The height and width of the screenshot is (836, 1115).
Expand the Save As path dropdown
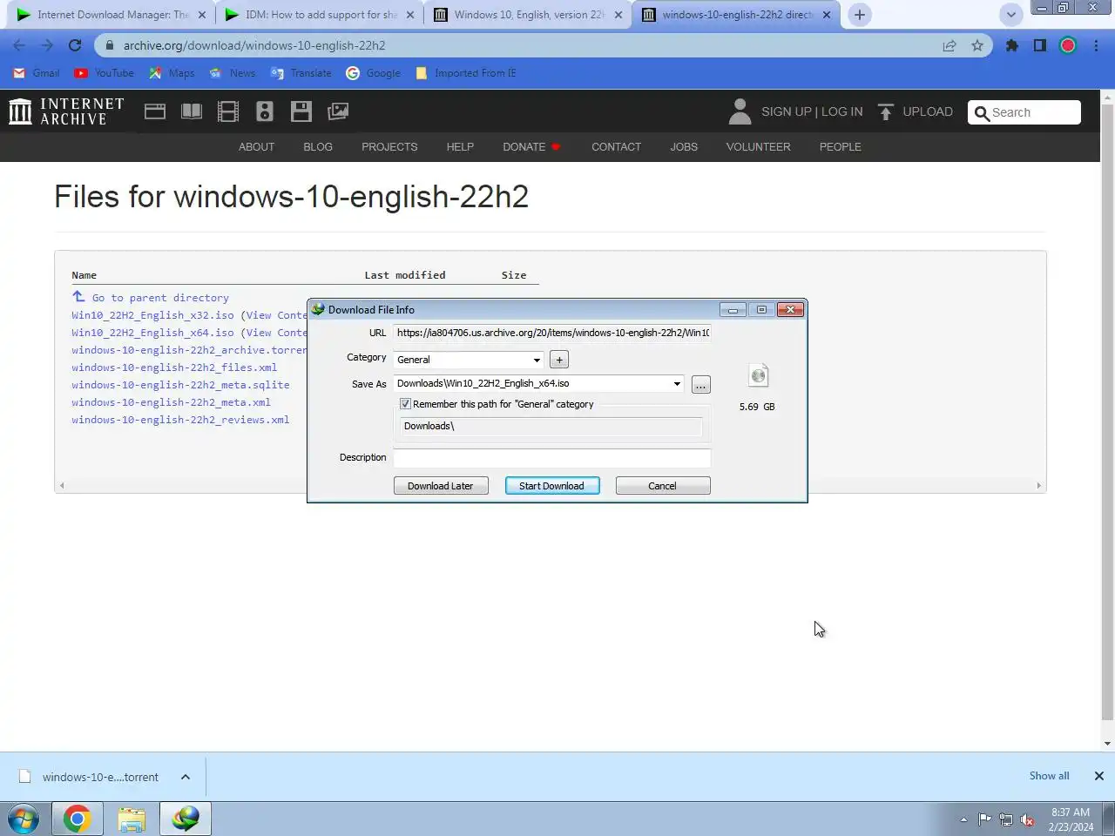pos(677,384)
